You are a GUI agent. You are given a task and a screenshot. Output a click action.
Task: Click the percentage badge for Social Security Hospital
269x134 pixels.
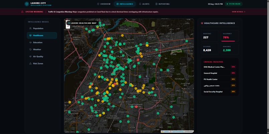click(x=233, y=92)
